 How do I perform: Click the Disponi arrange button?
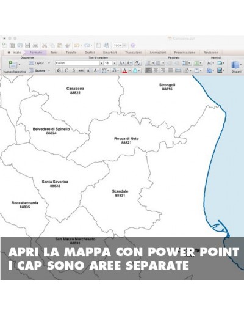pos(236,67)
